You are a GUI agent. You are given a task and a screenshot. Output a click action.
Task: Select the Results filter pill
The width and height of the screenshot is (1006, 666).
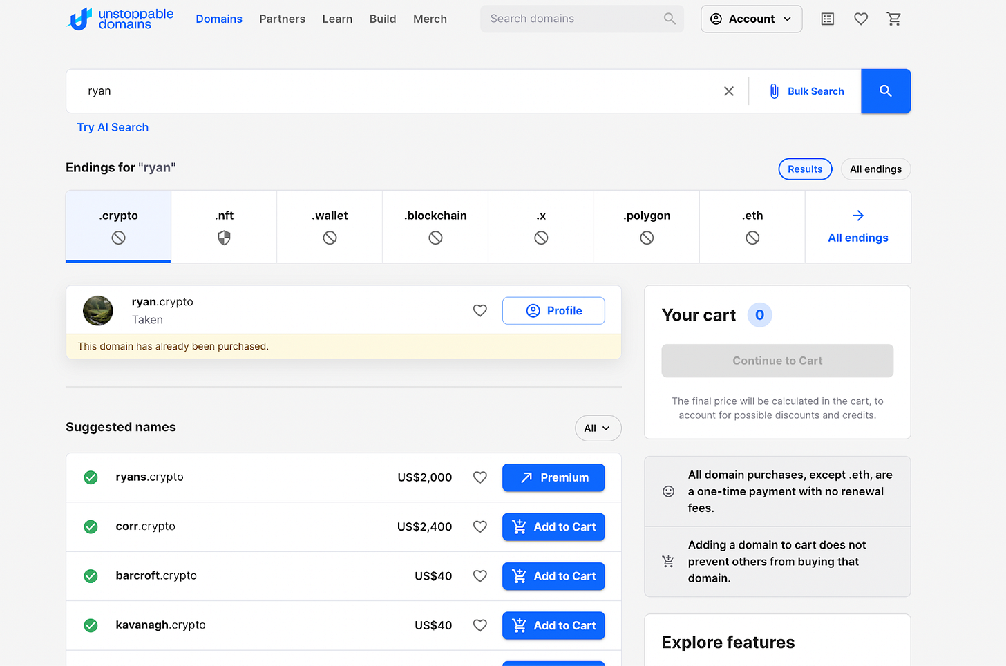(x=805, y=169)
